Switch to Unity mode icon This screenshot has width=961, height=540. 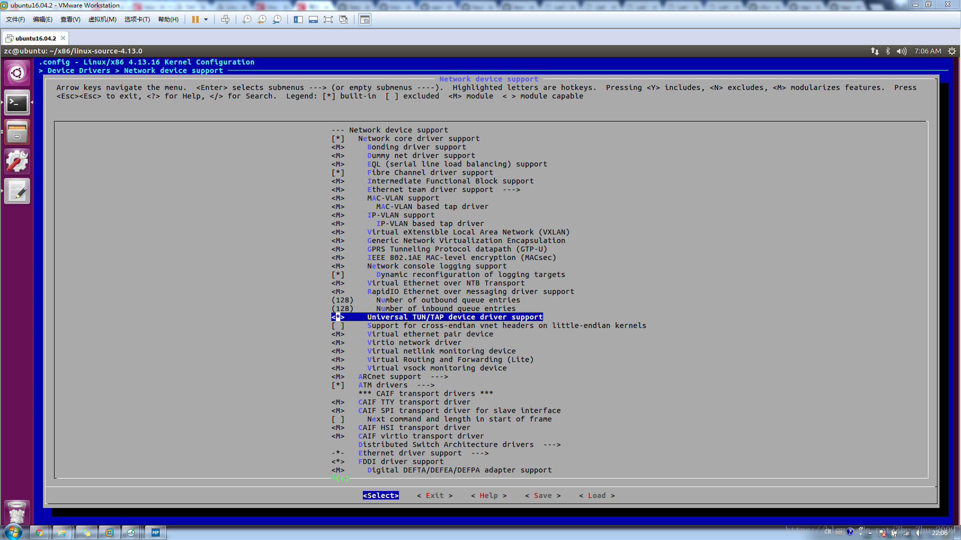coord(343,19)
